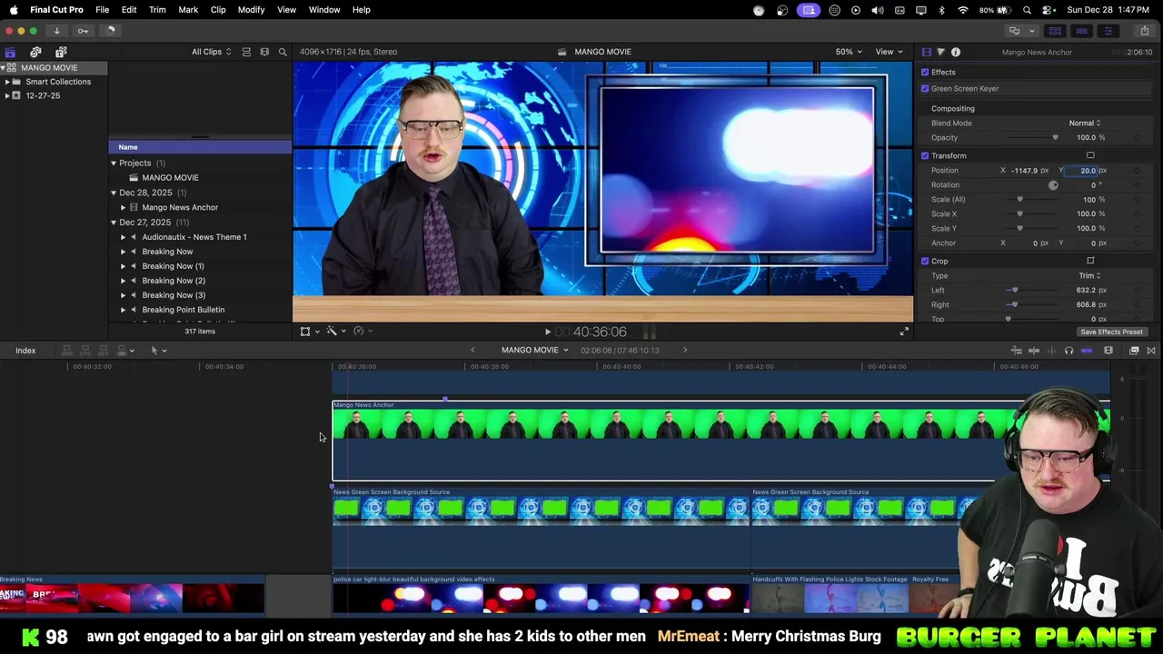Toggle snapping in timeline toolbar
Viewport: 1163px width, 654px height.
1087,351
